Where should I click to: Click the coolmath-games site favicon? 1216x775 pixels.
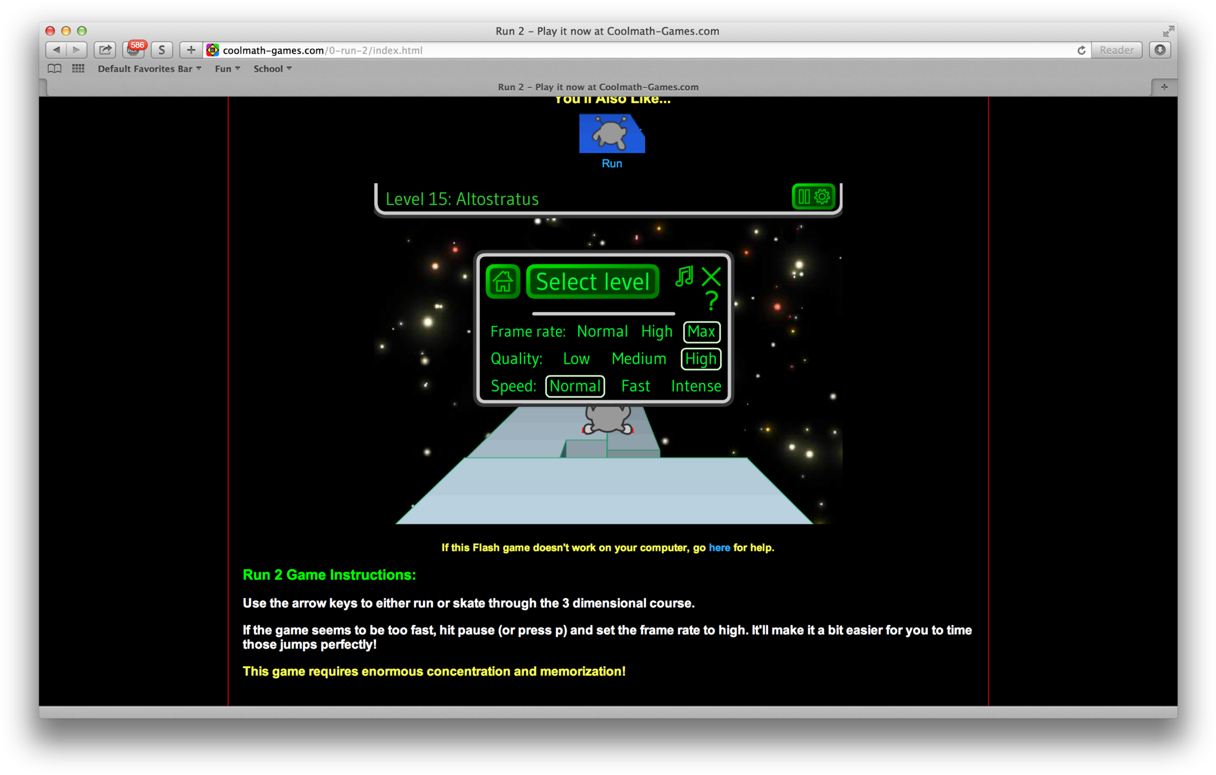pyautogui.click(x=213, y=50)
